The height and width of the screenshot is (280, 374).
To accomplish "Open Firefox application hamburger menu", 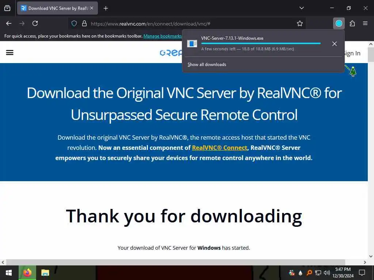I will 365,23.
